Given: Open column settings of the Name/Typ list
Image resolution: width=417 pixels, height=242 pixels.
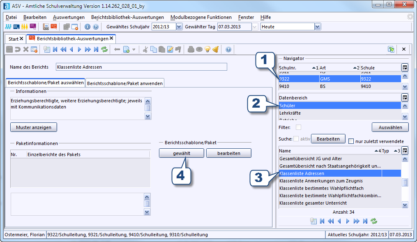Looking at the screenshot, I should [x=405, y=150].
